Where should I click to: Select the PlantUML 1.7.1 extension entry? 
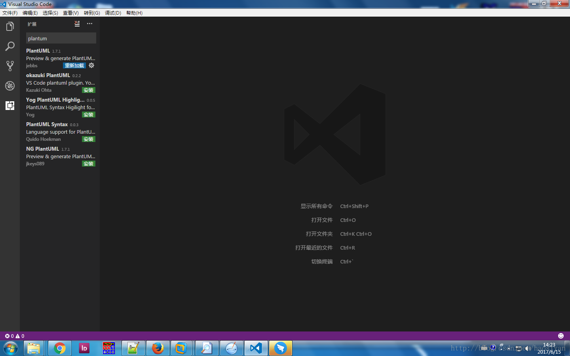pos(60,58)
